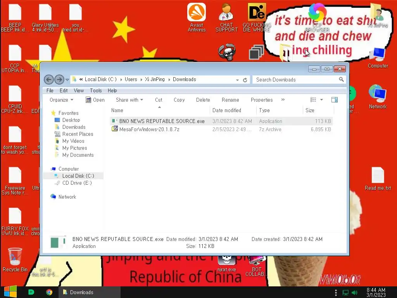This screenshot has height=298, width=397.
Task: Sort by Date modified column header
Action: [x=233, y=110]
